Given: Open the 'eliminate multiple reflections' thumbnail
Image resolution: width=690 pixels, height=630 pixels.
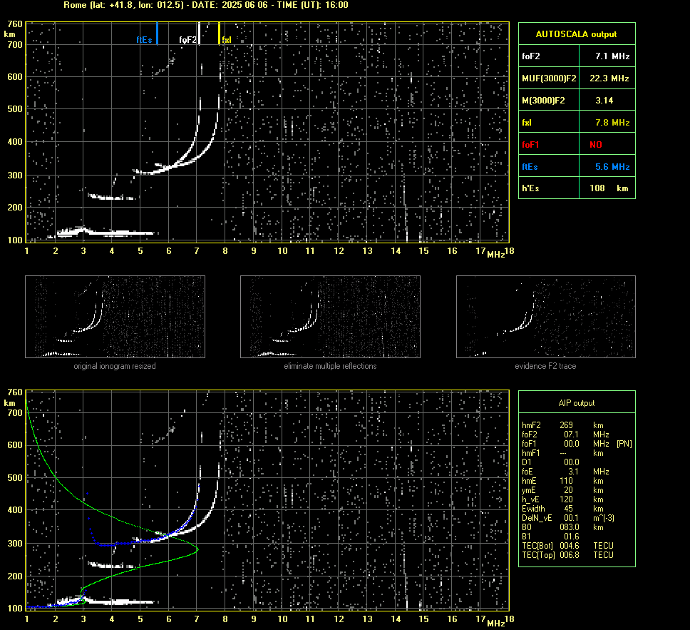Looking at the screenshot, I should 330,317.
